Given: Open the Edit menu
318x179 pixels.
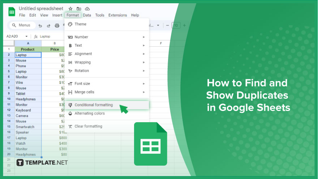Looking at the screenshot, I should pos(33,15).
